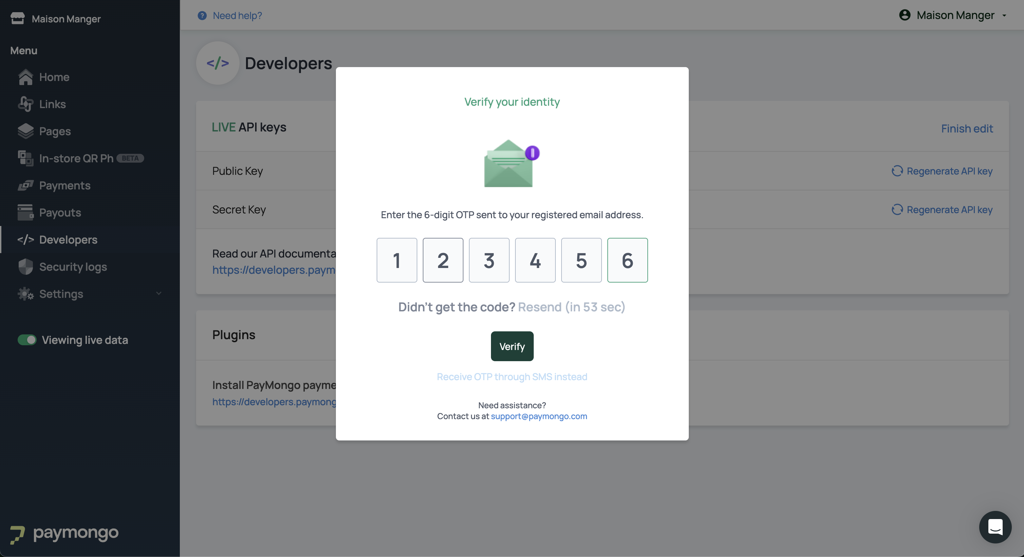Focus the sixth OTP digit box
1024x557 pixels.
tap(627, 260)
